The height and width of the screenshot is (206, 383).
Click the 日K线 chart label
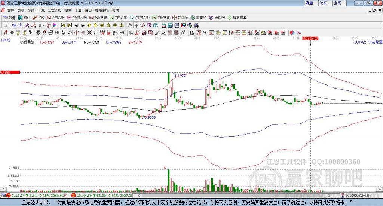click(6, 40)
